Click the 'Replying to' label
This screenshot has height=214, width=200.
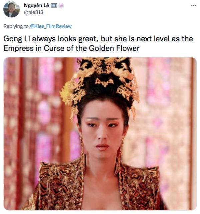point(16,26)
